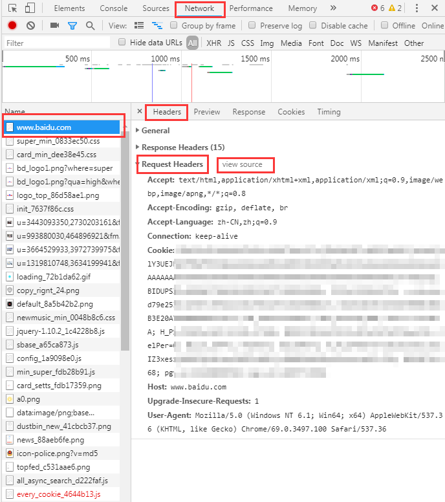Toggle the filter funnel icon

(72, 26)
